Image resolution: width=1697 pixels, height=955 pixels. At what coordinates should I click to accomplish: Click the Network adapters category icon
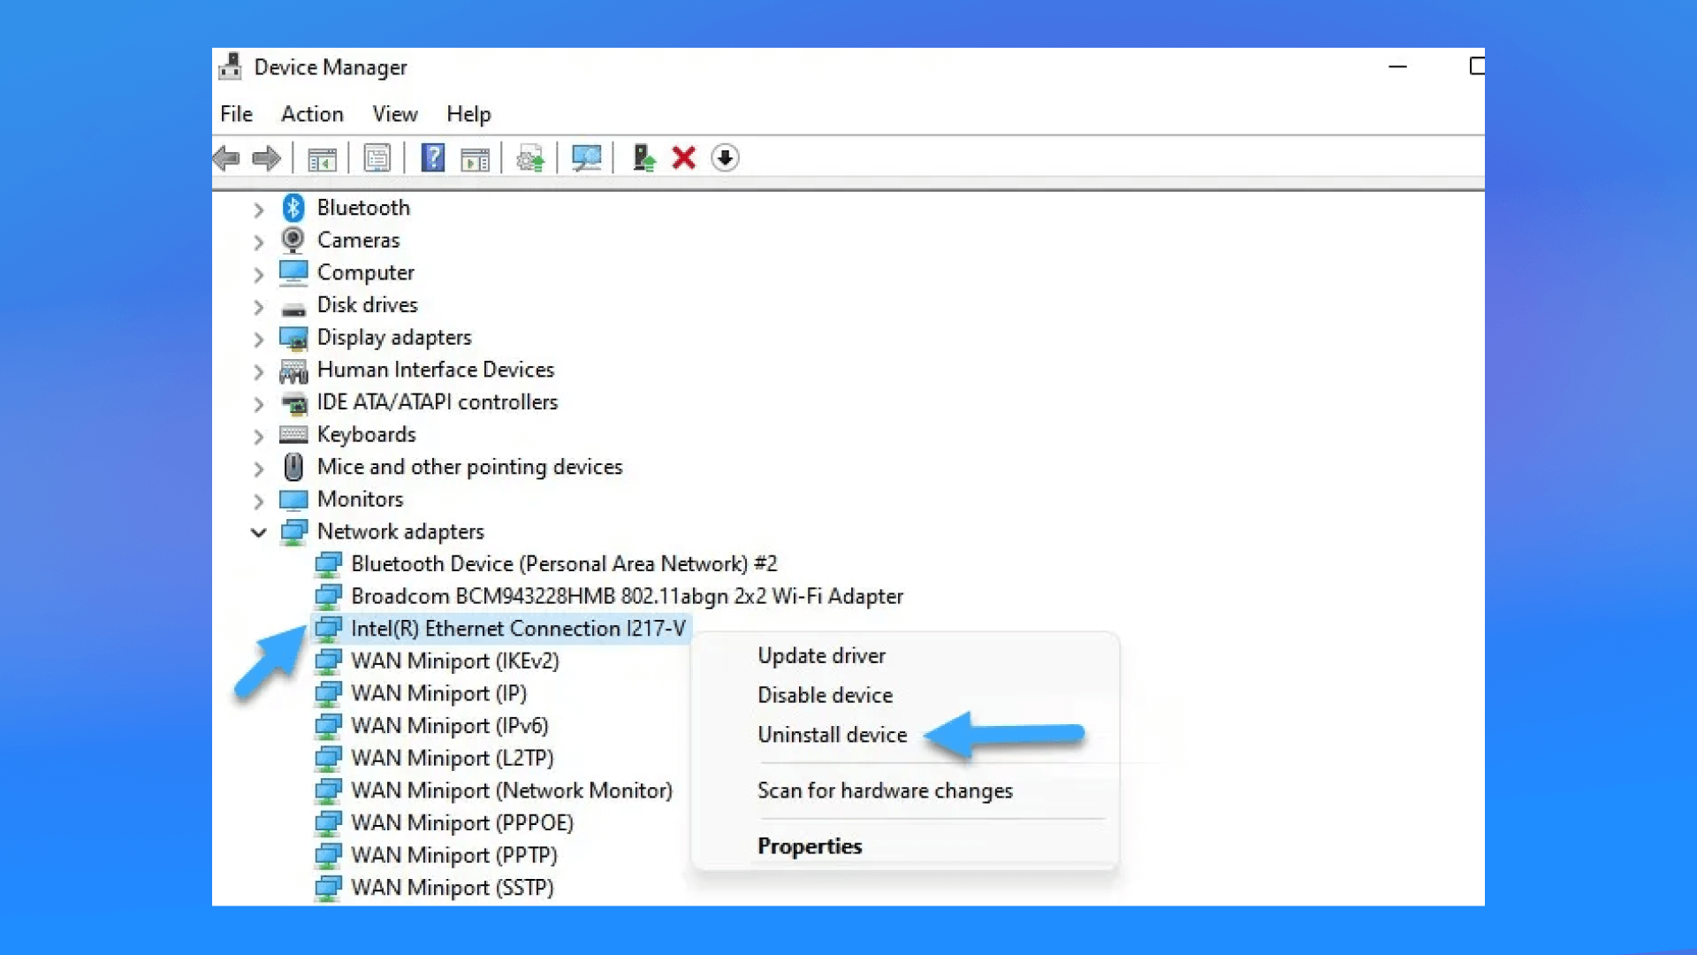293,531
